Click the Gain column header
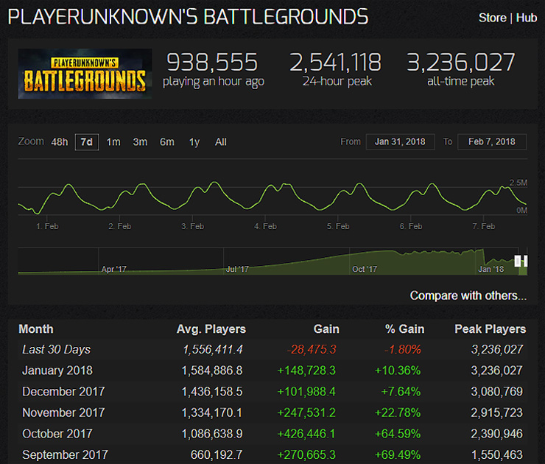Image resolution: width=545 pixels, height=464 pixels. [326, 328]
